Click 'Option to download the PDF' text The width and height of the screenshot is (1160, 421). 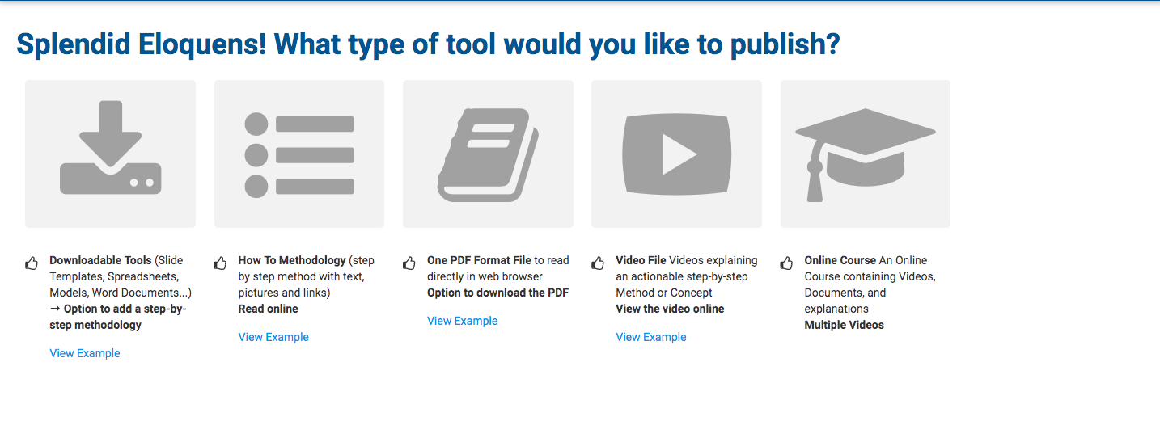[x=497, y=293]
